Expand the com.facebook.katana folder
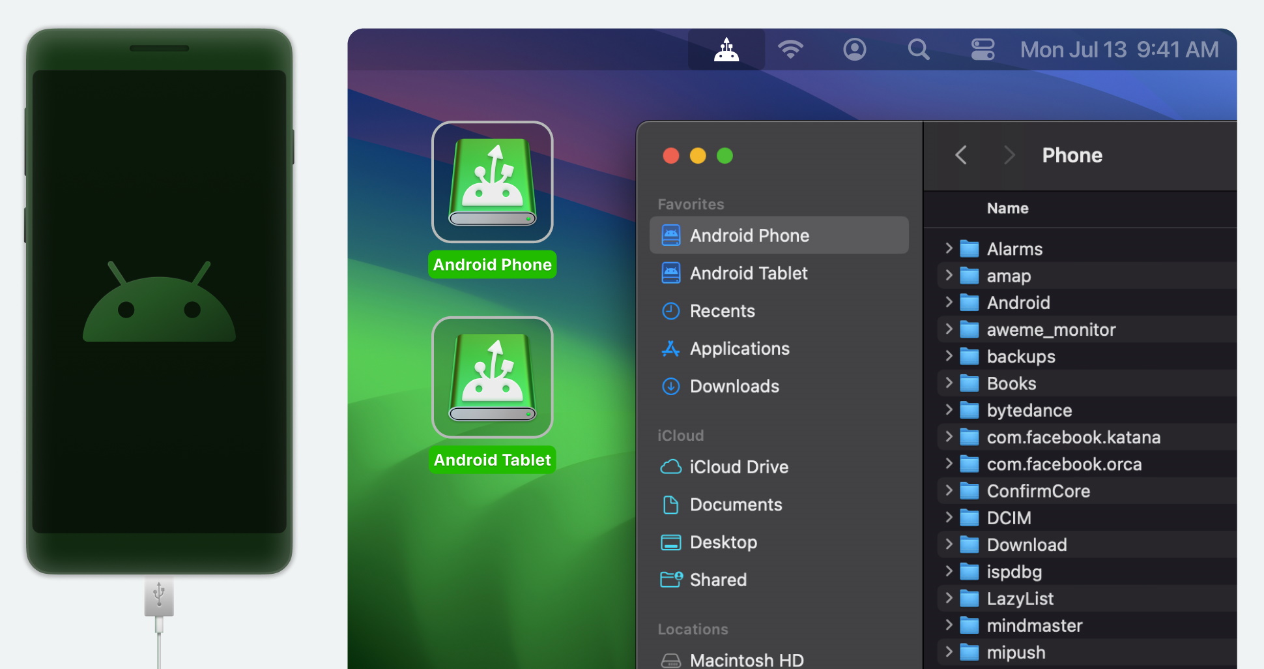Screen dimensions: 1264x669 click(949, 437)
